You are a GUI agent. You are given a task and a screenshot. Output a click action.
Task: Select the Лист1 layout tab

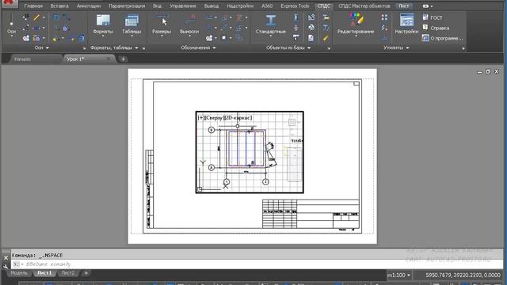(44, 273)
